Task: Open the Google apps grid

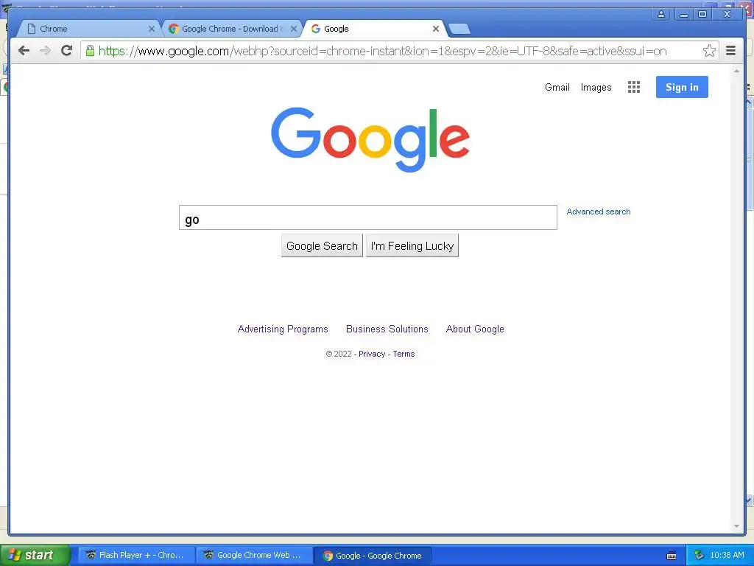Action: click(x=634, y=87)
